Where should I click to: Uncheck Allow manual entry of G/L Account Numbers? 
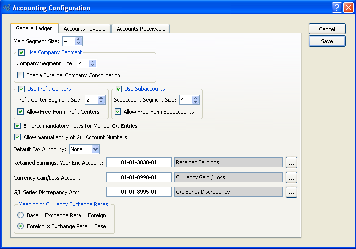(x=18, y=137)
